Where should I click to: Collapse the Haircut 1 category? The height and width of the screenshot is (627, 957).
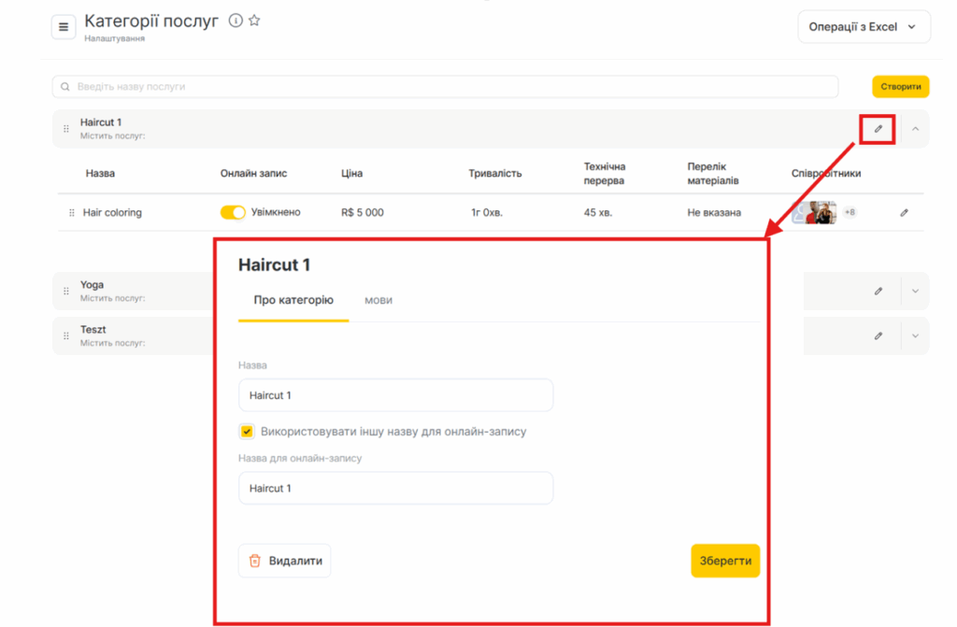915,129
